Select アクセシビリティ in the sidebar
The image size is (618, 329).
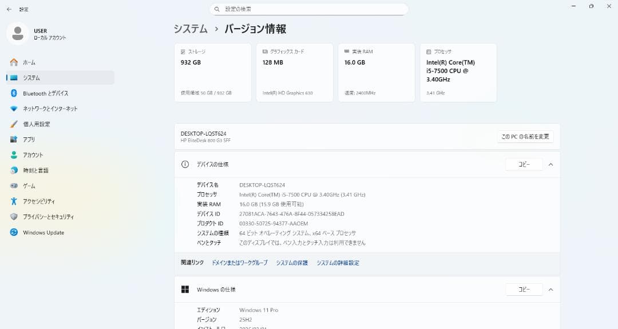point(60,201)
